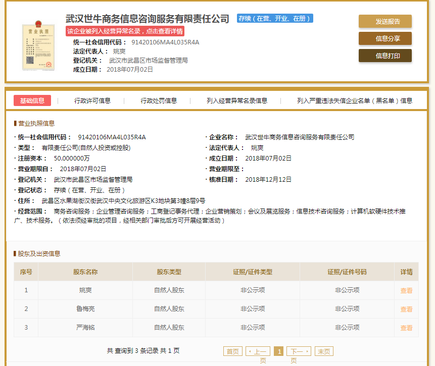Image resolution: width=435 pixels, height=366 pixels.
Task: Click the 下一页 pagination button
Action: 299,351
